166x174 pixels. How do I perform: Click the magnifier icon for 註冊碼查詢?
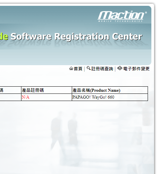(88, 68)
